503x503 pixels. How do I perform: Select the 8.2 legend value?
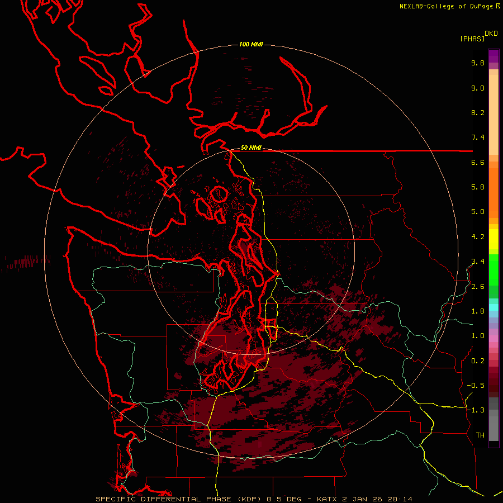pos(478,113)
